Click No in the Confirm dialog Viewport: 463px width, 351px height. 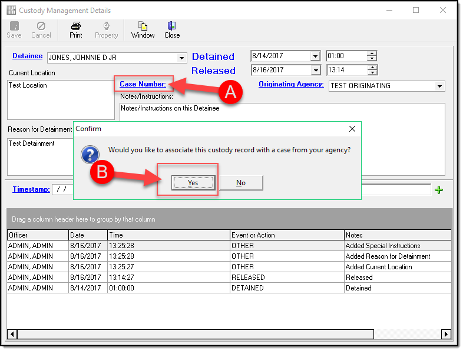(241, 183)
